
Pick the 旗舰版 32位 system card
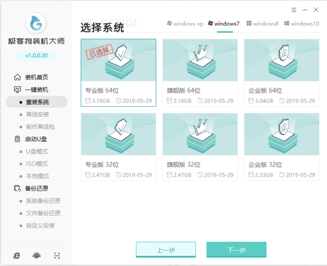(x=200, y=146)
